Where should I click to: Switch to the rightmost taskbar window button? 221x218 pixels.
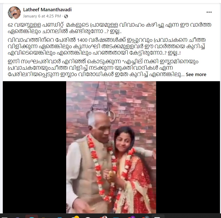pyautogui.click(x=158, y=216)
